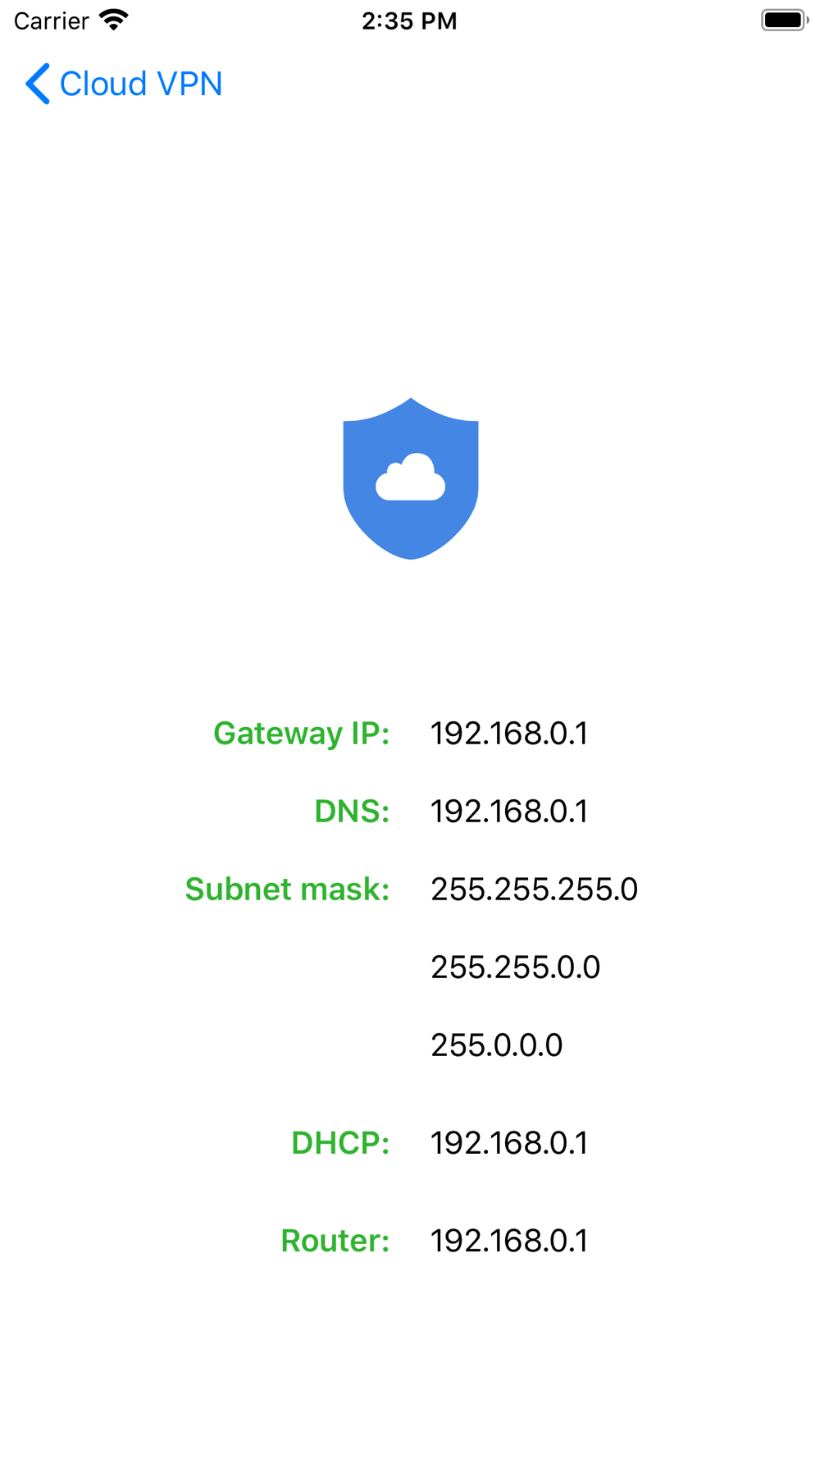Select the DNS address value
The image size is (820, 1459).
pyautogui.click(x=509, y=812)
